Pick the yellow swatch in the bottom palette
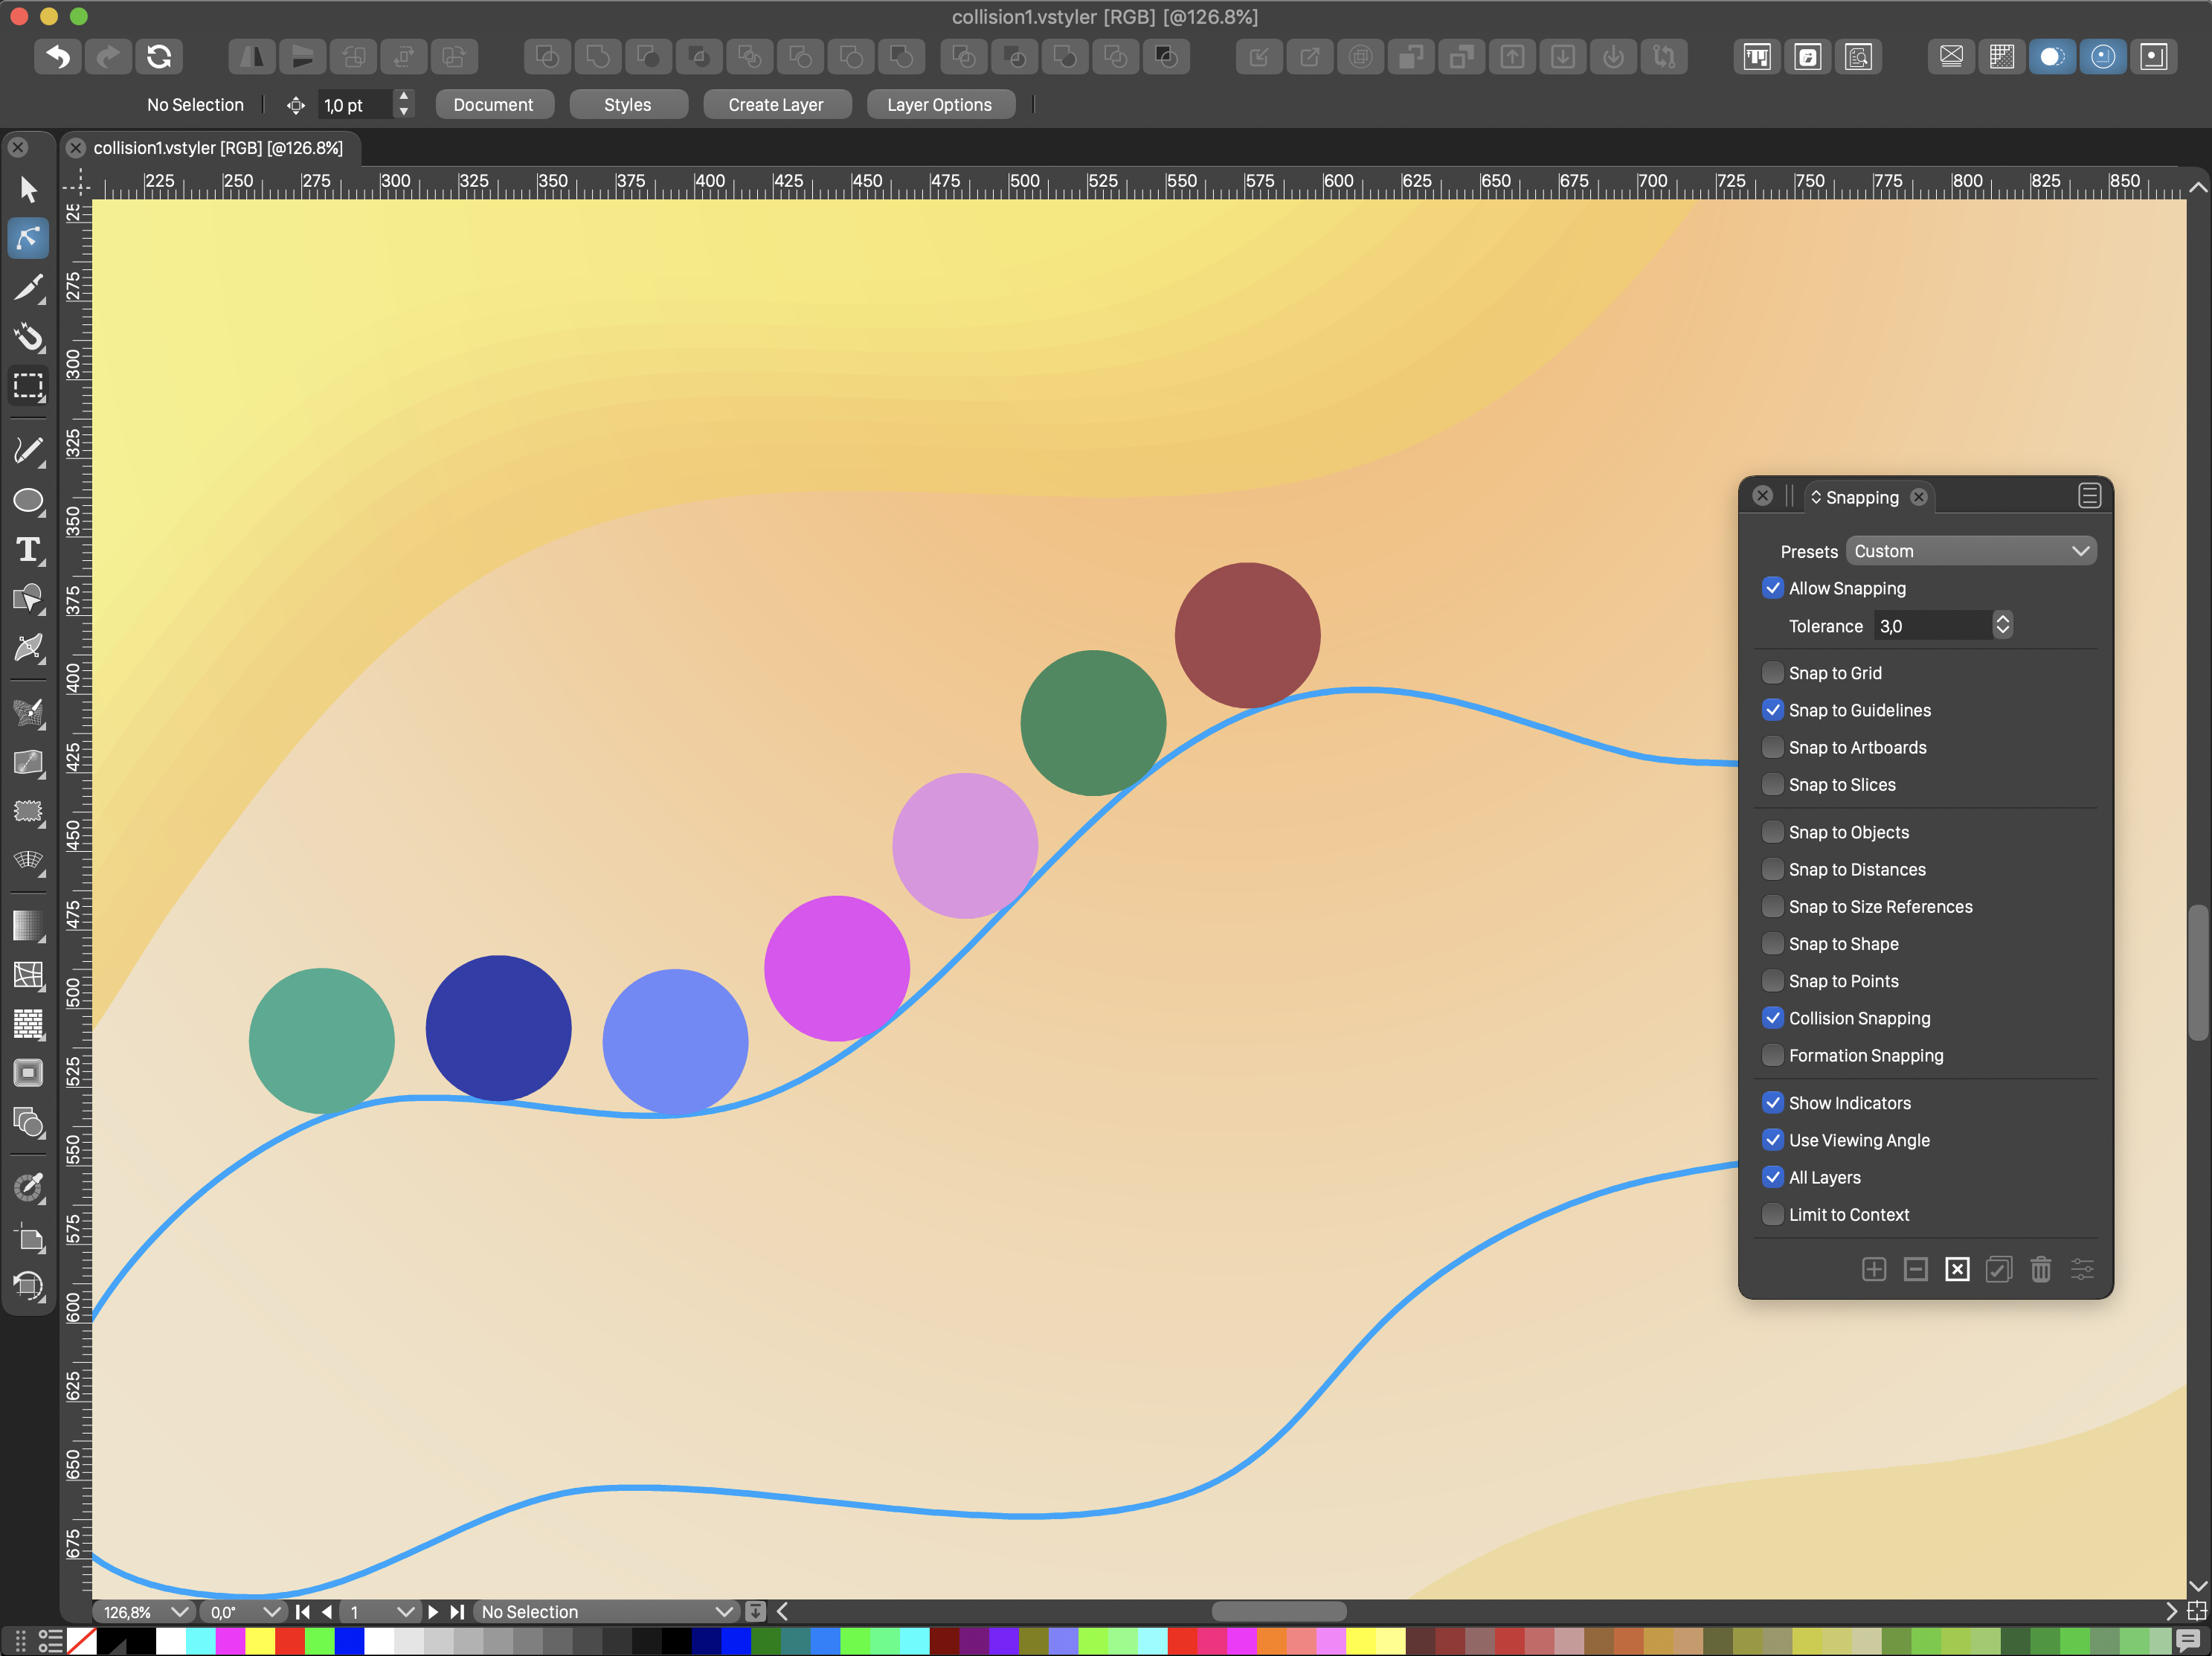This screenshot has height=1656, width=2212. pos(260,1641)
